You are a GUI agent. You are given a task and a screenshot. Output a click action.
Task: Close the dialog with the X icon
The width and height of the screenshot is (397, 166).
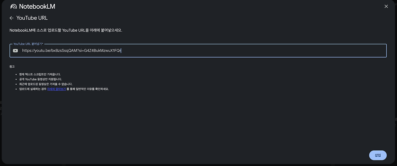(x=386, y=6)
